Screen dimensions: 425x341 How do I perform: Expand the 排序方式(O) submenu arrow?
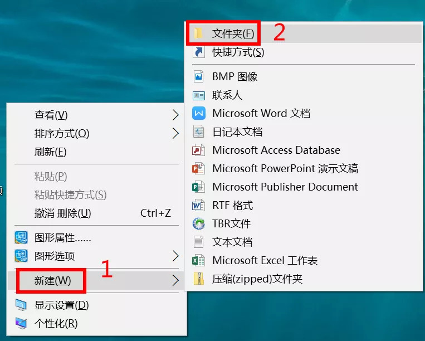175,133
